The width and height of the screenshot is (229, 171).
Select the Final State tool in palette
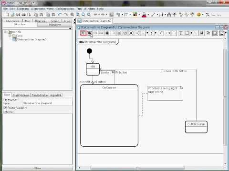[107, 33]
